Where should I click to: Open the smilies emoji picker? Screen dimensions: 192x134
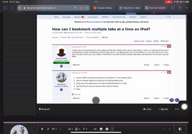(107, 129)
